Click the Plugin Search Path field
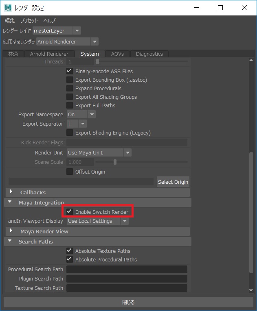Screen dimensions: 257x311 point(127,278)
